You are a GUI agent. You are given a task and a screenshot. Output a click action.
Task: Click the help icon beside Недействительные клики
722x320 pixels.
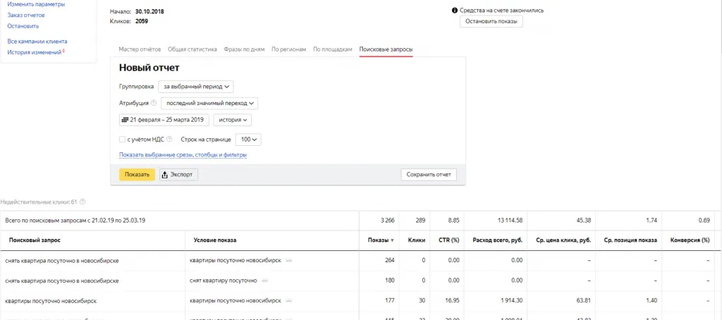[83, 202]
